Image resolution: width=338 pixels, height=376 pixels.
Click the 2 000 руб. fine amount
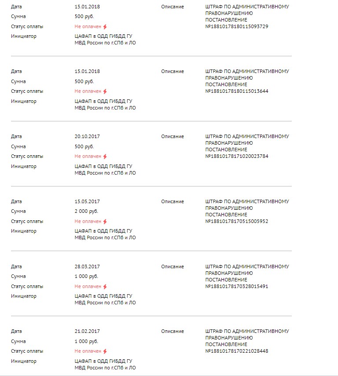(x=86, y=211)
